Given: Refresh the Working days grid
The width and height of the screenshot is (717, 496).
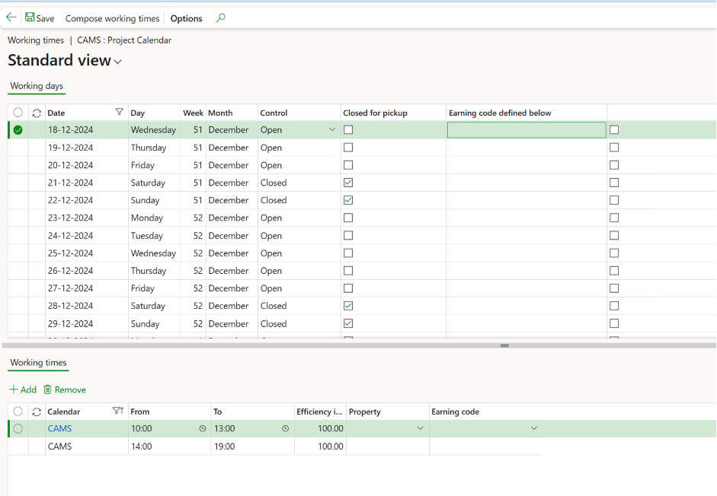Looking at the screenshot, I should (35, 112).
